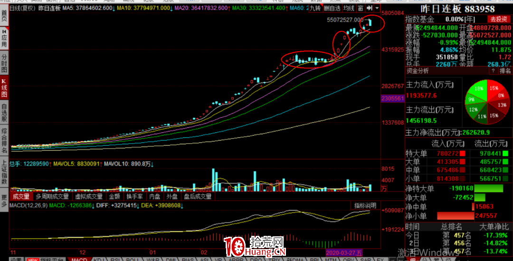Viewport: 513px width, 261px height.
Task: Switch to the 分时图 view
Action: [4, 63]
